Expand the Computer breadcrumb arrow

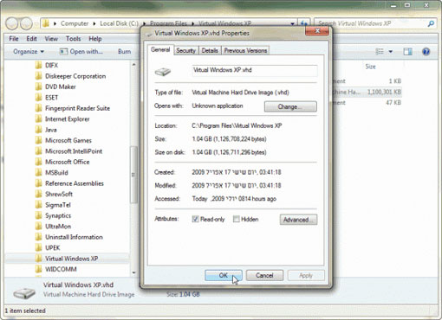tap(94, 23)
